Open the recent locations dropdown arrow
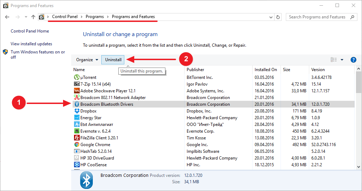362x191 pixels. 26,17
